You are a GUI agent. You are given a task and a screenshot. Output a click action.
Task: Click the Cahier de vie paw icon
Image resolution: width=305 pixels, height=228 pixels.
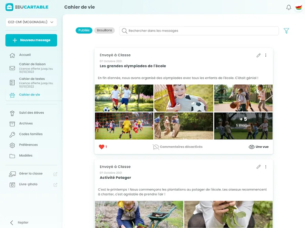[x=12, y=95]
